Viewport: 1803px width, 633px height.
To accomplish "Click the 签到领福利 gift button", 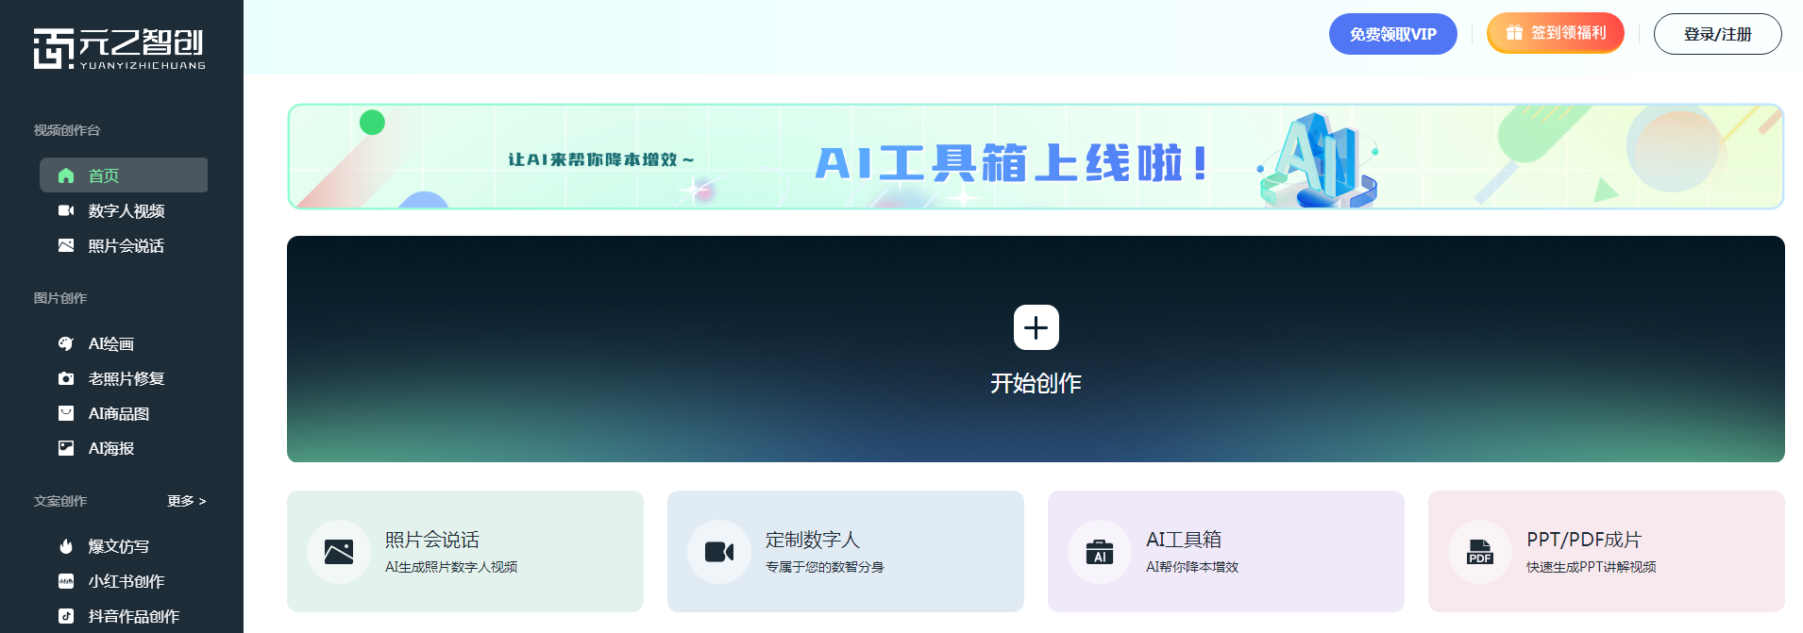I will (x=1556, y=33).
